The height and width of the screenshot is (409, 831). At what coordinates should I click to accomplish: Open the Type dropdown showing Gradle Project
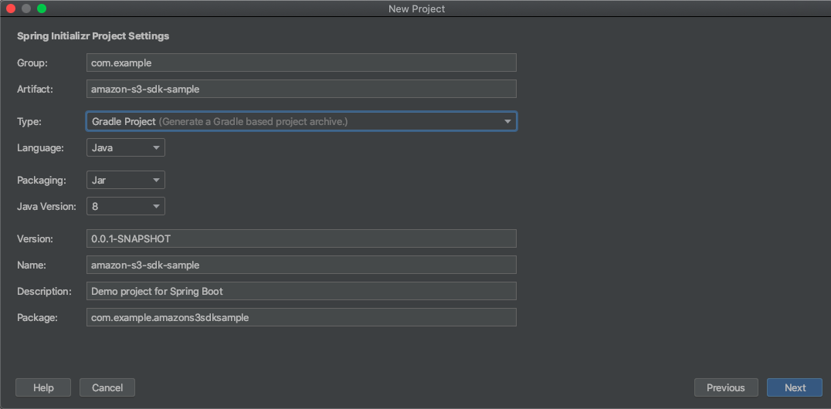[301, 121]
